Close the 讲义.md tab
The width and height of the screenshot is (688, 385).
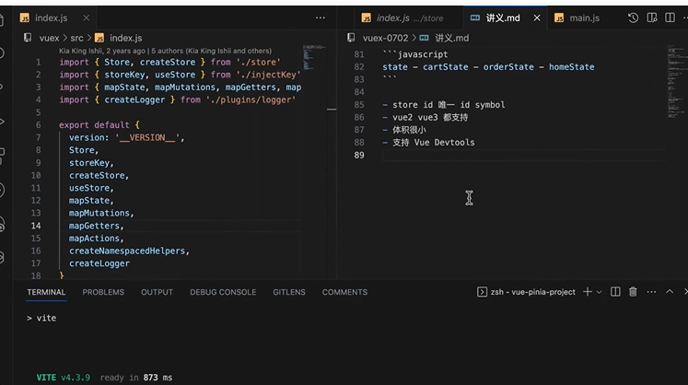tap(537, 18)
